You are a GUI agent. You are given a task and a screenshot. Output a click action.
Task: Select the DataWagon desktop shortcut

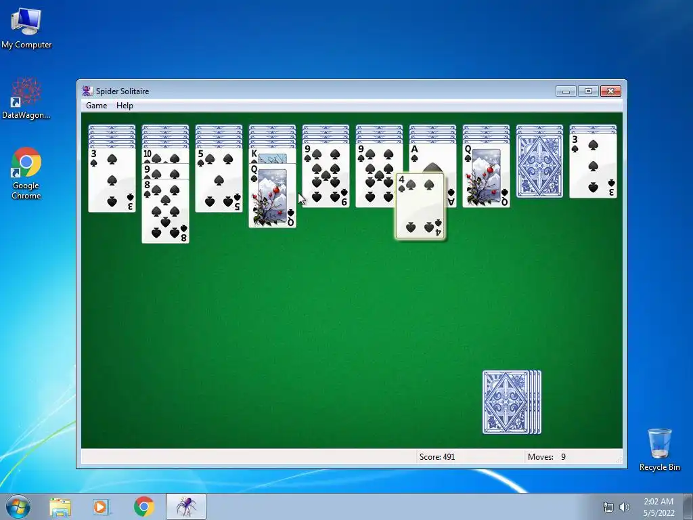pos(26,98)
